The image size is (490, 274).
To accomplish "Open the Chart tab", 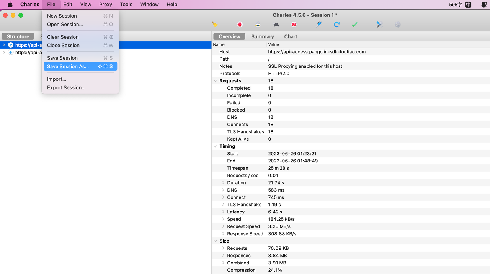I will click(291, 37).
